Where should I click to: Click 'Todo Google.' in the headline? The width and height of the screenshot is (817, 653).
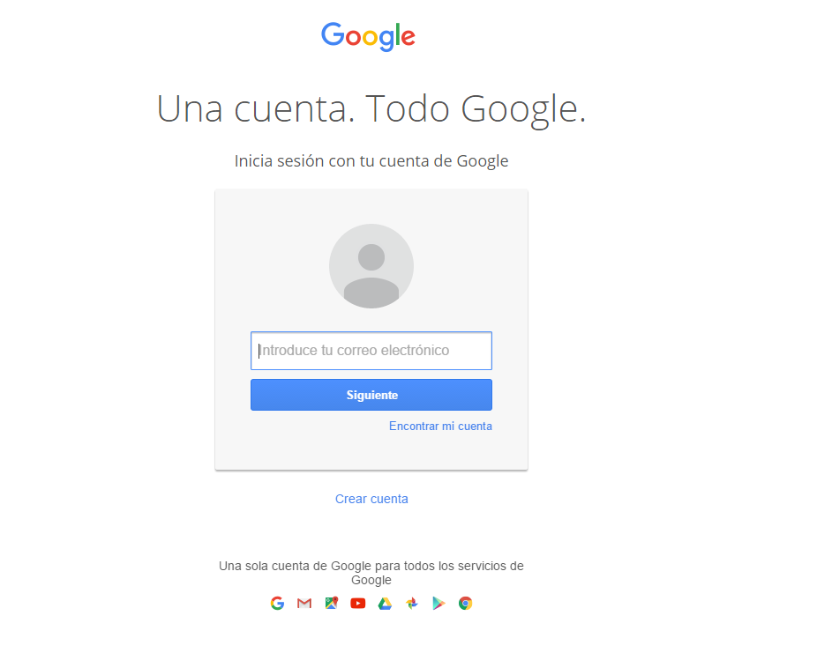pyautogui.click(x=476, y=110)
